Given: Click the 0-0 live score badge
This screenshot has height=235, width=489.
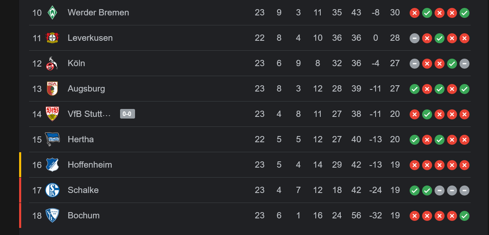Looking at the screenshot, I should pyautogui.click(x=128, y=114).
